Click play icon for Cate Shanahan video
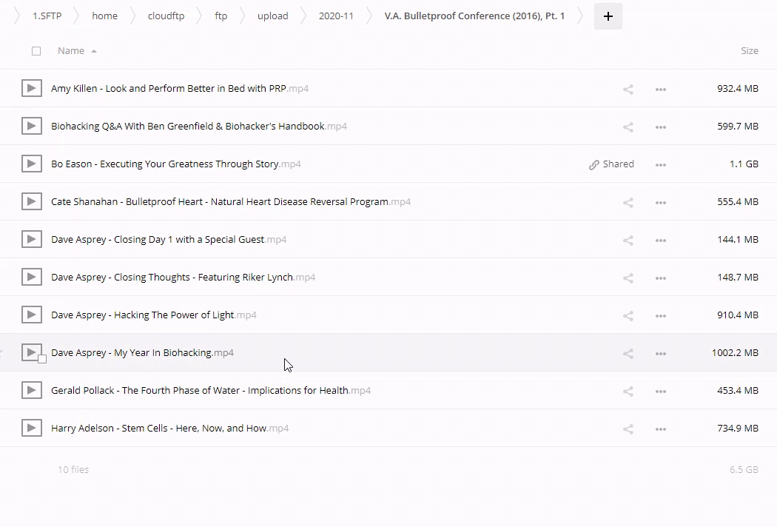Screen dimensions: 777x527 (31, 202)
